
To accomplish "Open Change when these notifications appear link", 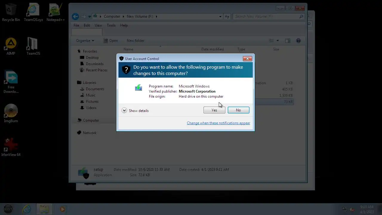I will coord(218,123).
